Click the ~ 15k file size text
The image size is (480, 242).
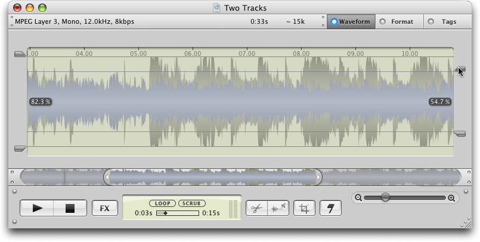tap(295, 21)
